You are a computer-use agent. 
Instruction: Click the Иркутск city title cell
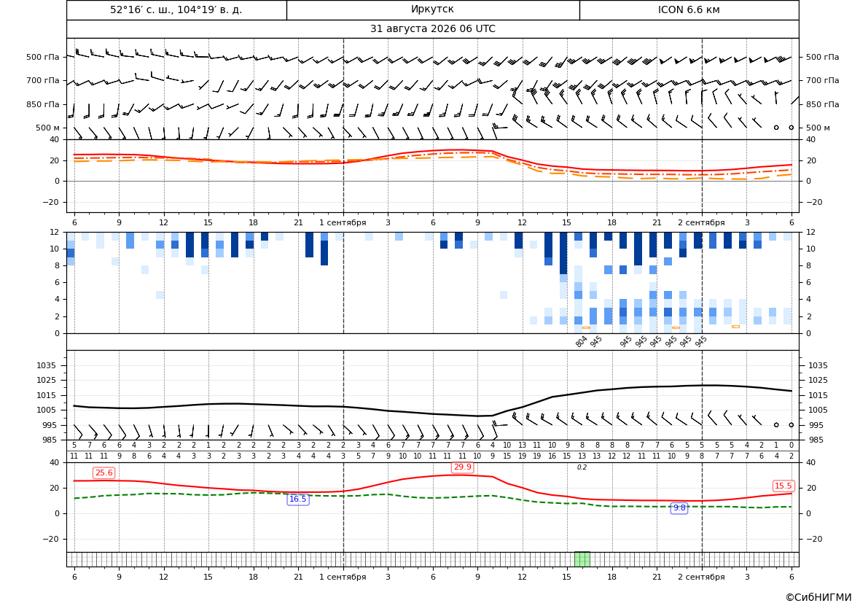[432, 9]
